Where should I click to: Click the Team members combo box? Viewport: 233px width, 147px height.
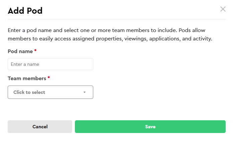[x=50, y=92]
